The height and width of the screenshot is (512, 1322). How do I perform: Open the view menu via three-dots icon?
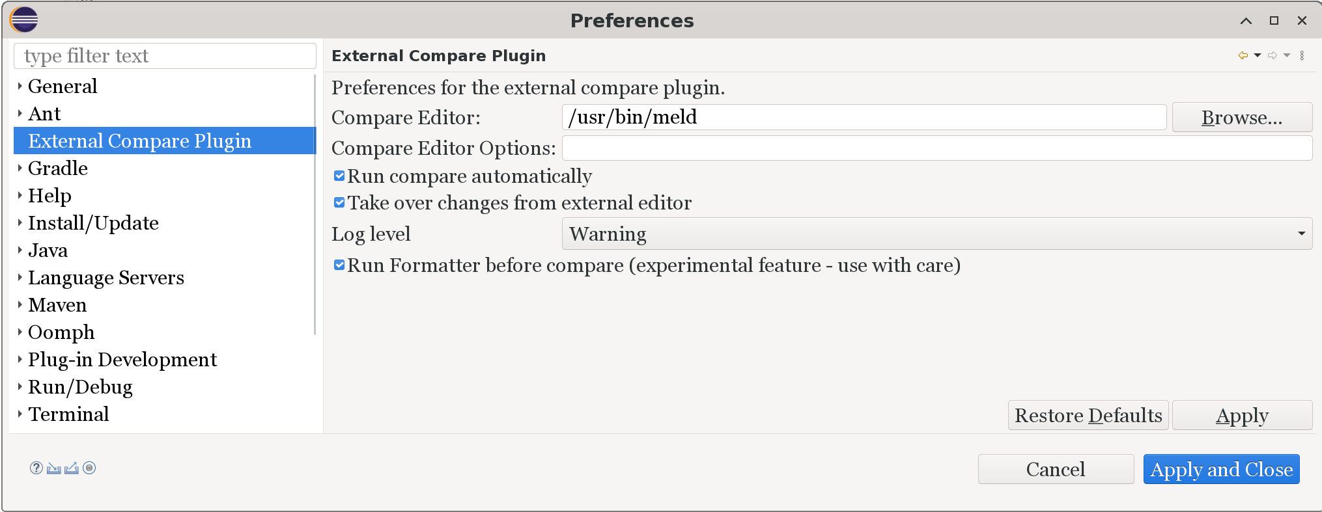tap(1302, 55)
